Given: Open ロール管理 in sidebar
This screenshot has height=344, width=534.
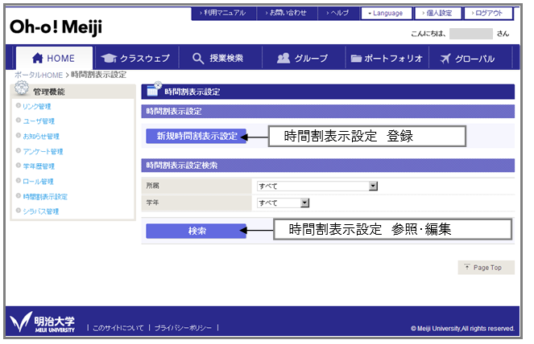Looking at the screenshot, I should [38, 182].
